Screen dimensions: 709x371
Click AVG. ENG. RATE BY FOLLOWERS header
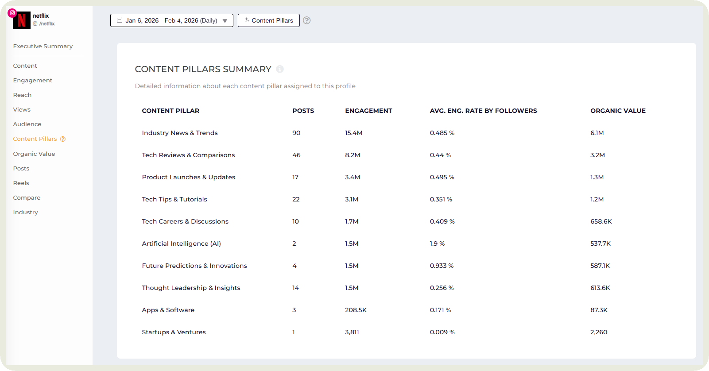pos(484,111)
